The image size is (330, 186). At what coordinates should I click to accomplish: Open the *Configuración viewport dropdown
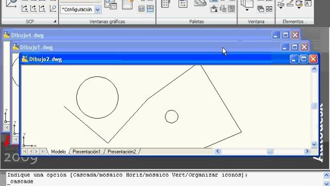click(97, 10)
